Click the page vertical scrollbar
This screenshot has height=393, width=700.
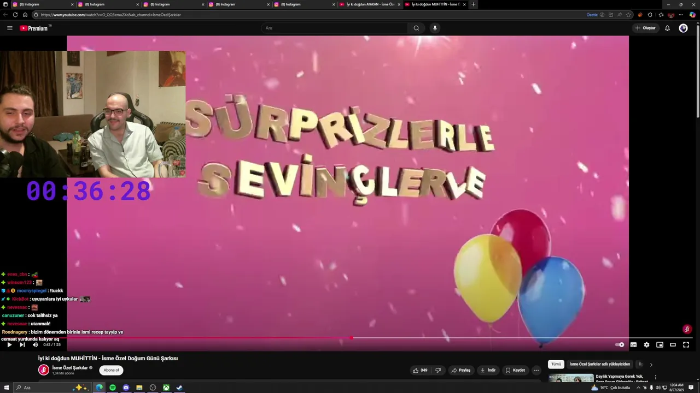[698, 71]
